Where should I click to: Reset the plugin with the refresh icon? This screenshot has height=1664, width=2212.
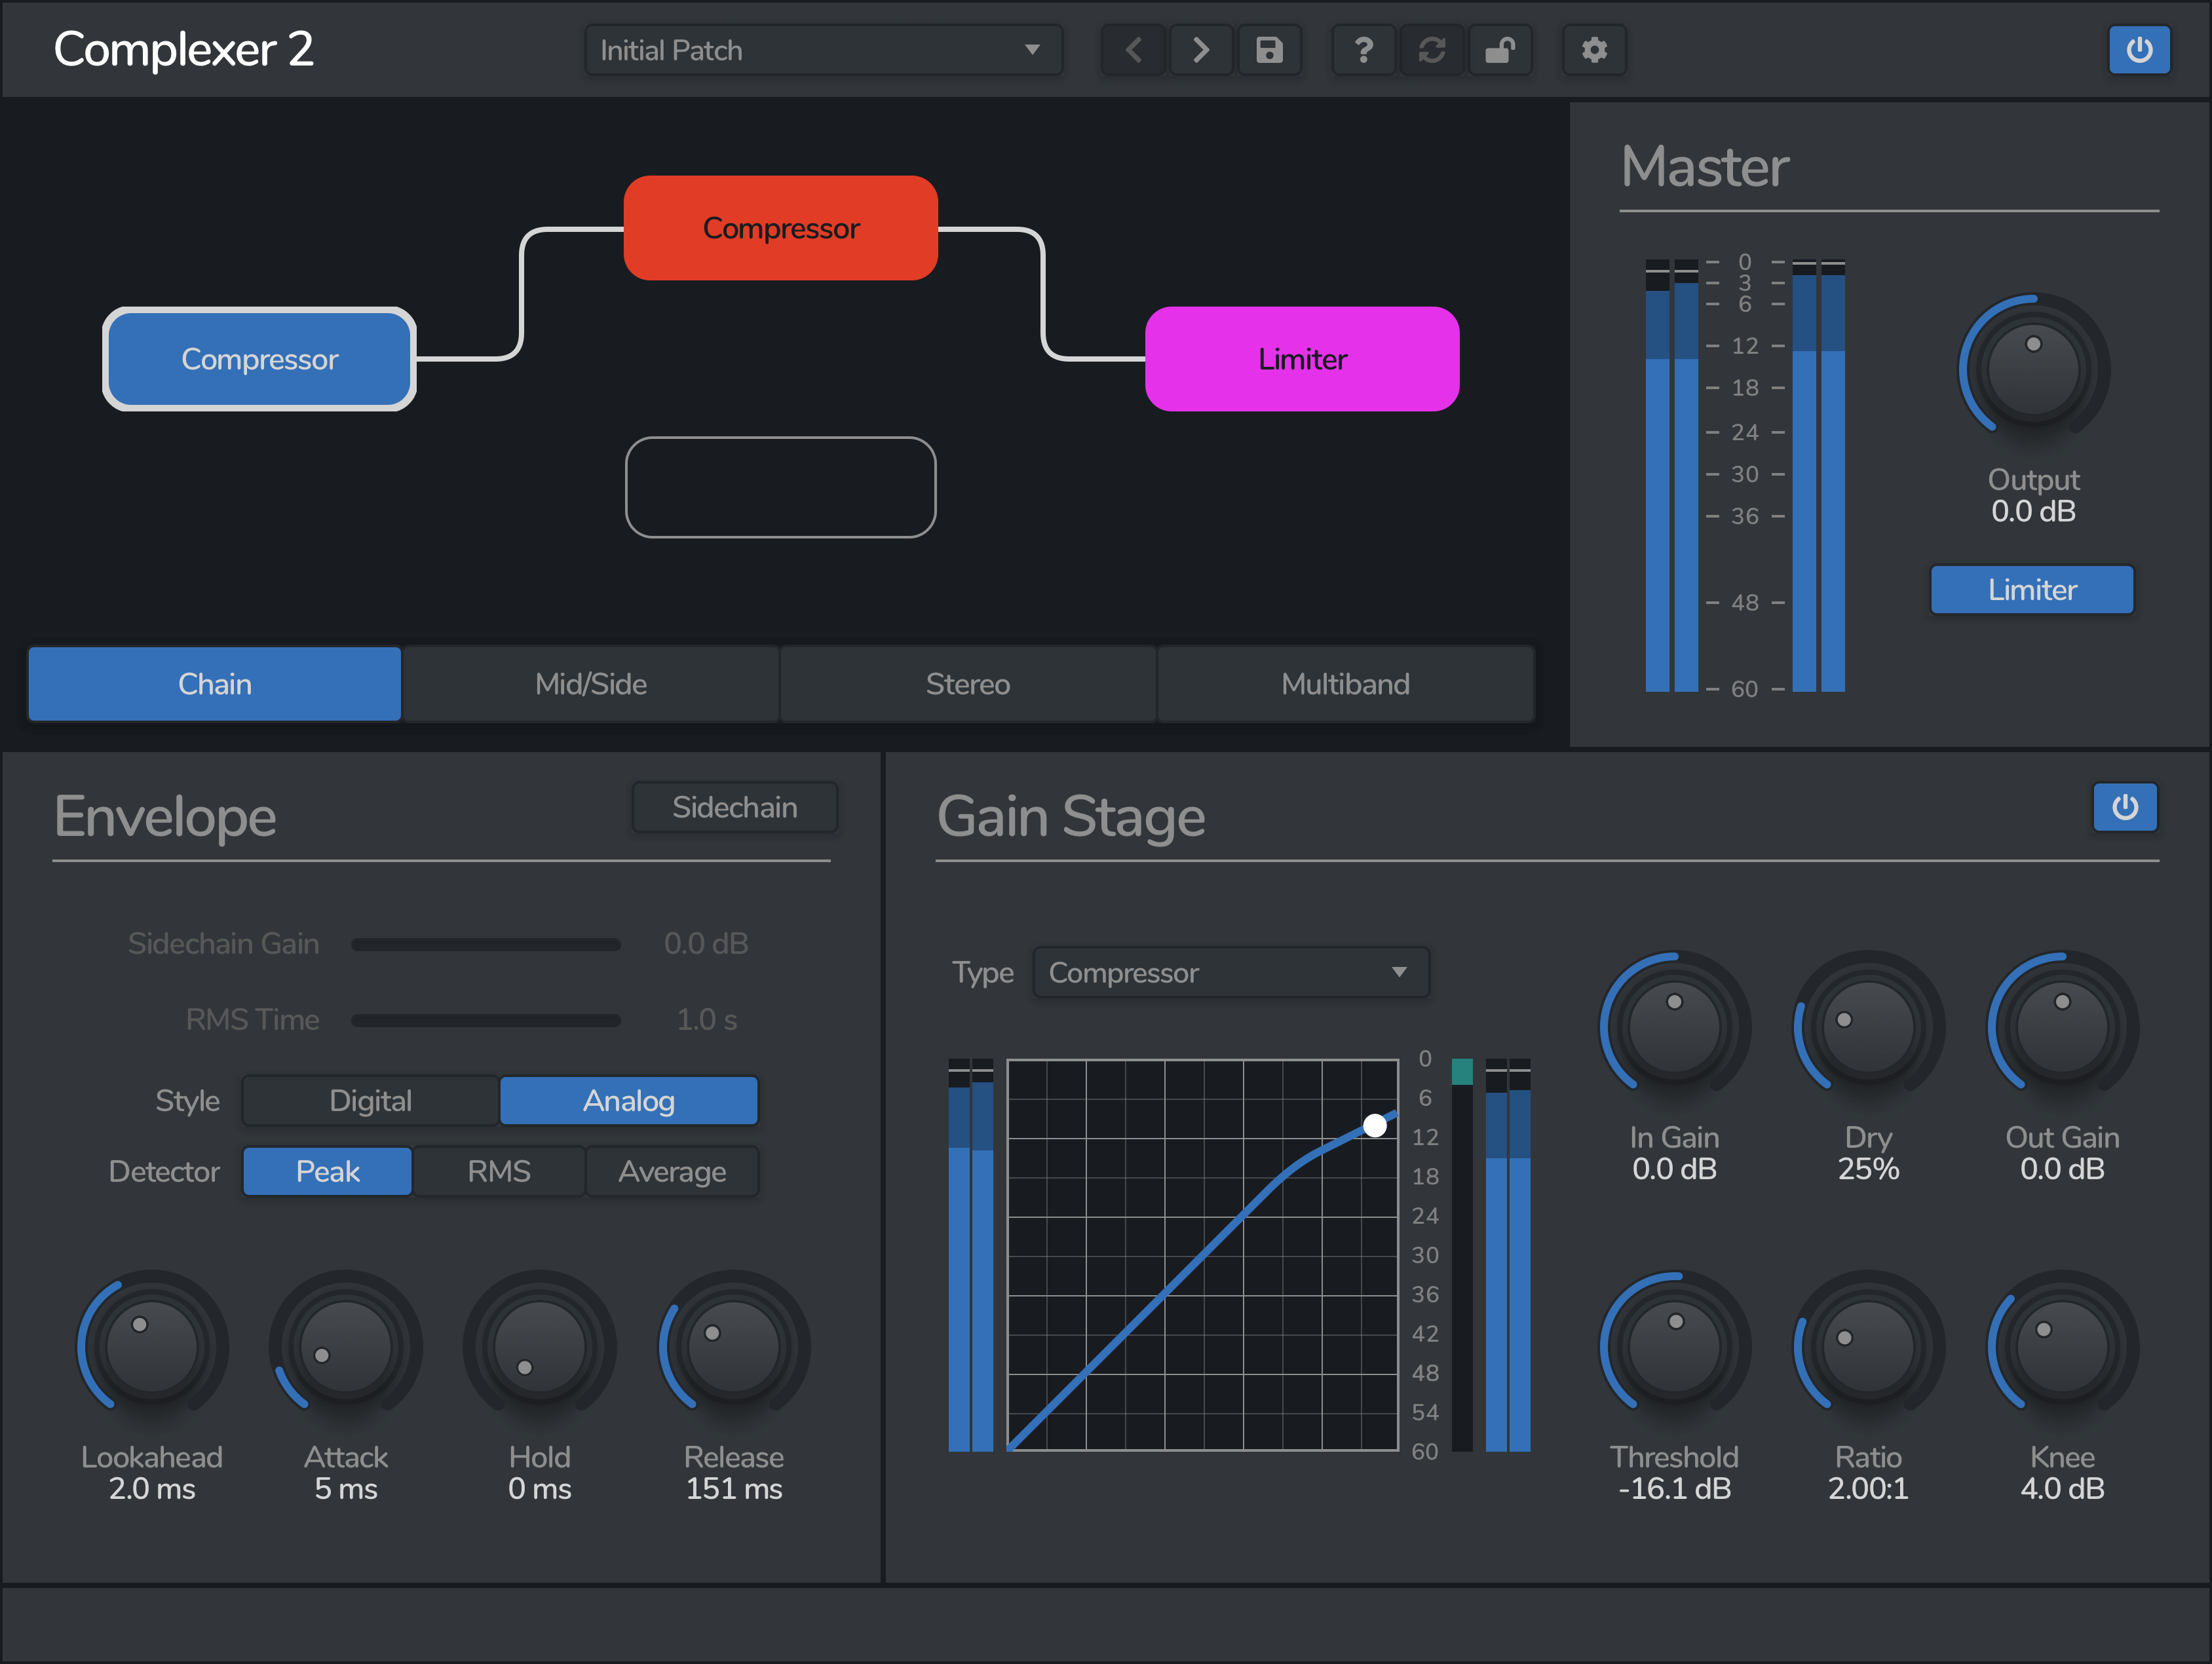[1432, 50]
